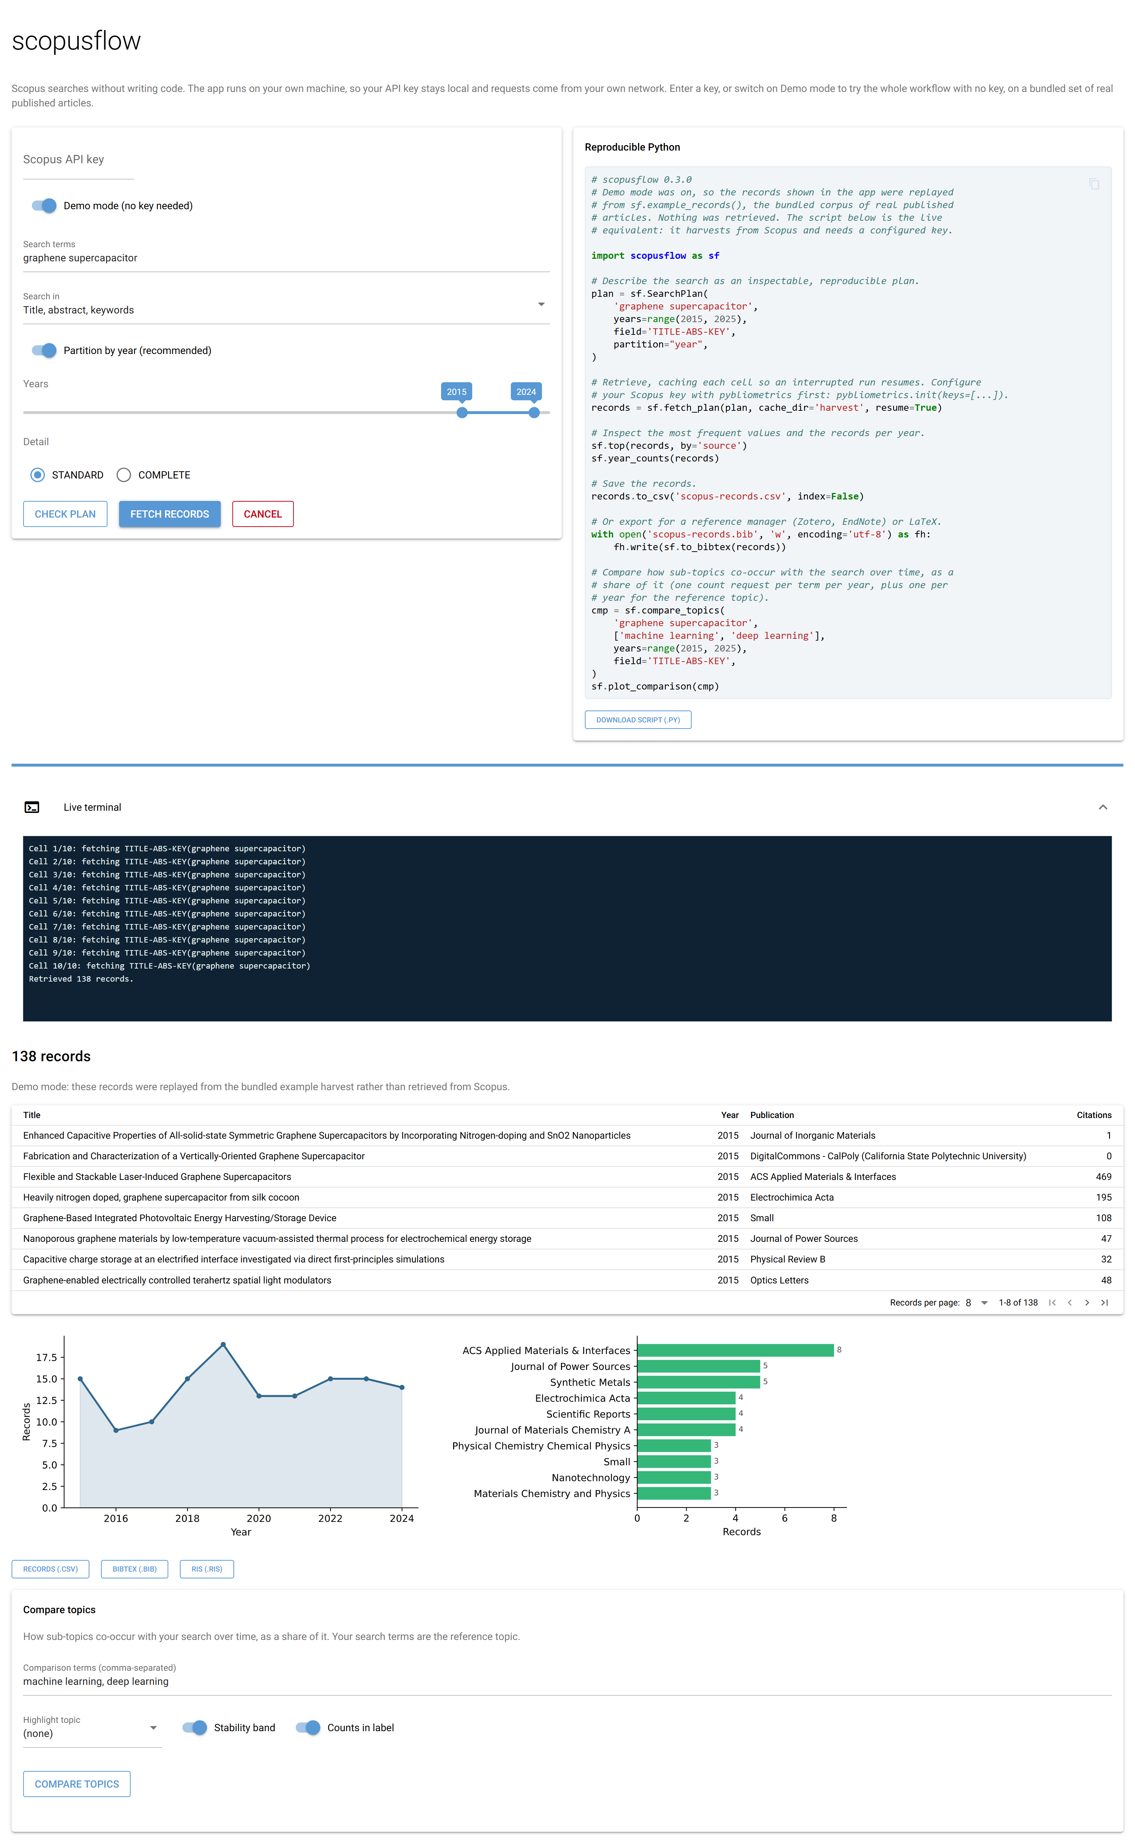Sort table by Citations column header
The width and height of the screenshot is (1135, 1843).
tap(1094, 1115)
